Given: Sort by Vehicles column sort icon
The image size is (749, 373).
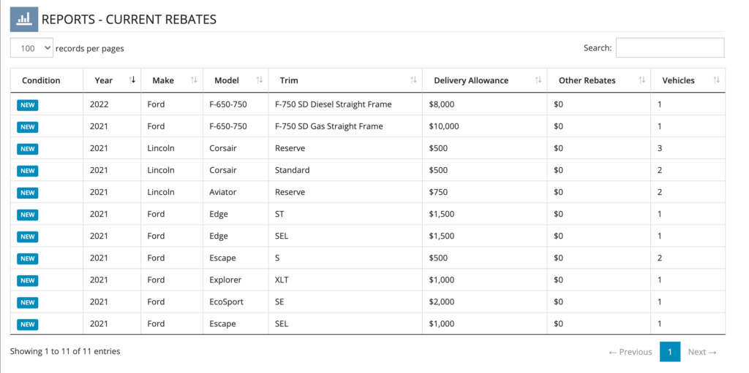Looking at the screenshot, I should tap(716, 80).
